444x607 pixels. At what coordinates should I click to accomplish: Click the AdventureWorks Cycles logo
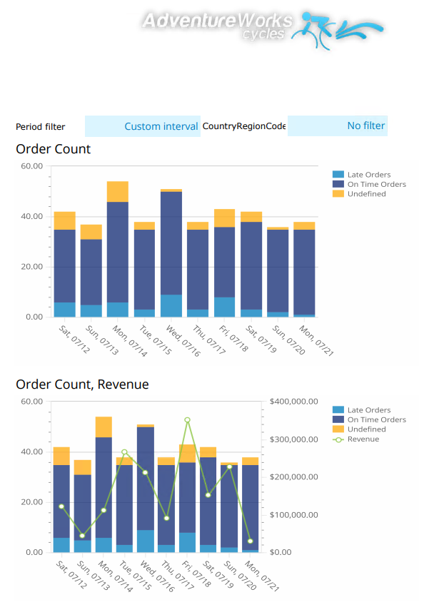click(263, 26)
